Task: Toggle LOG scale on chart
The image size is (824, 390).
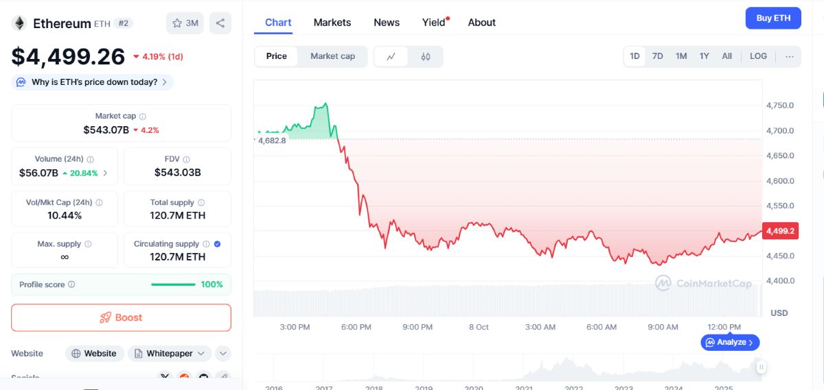Action: click(759, 56)
